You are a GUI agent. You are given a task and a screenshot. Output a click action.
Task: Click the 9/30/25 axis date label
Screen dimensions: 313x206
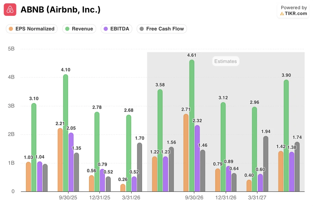point(68,198)
